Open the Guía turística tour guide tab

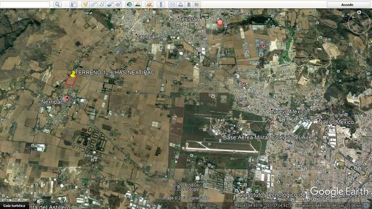(15, 206)
